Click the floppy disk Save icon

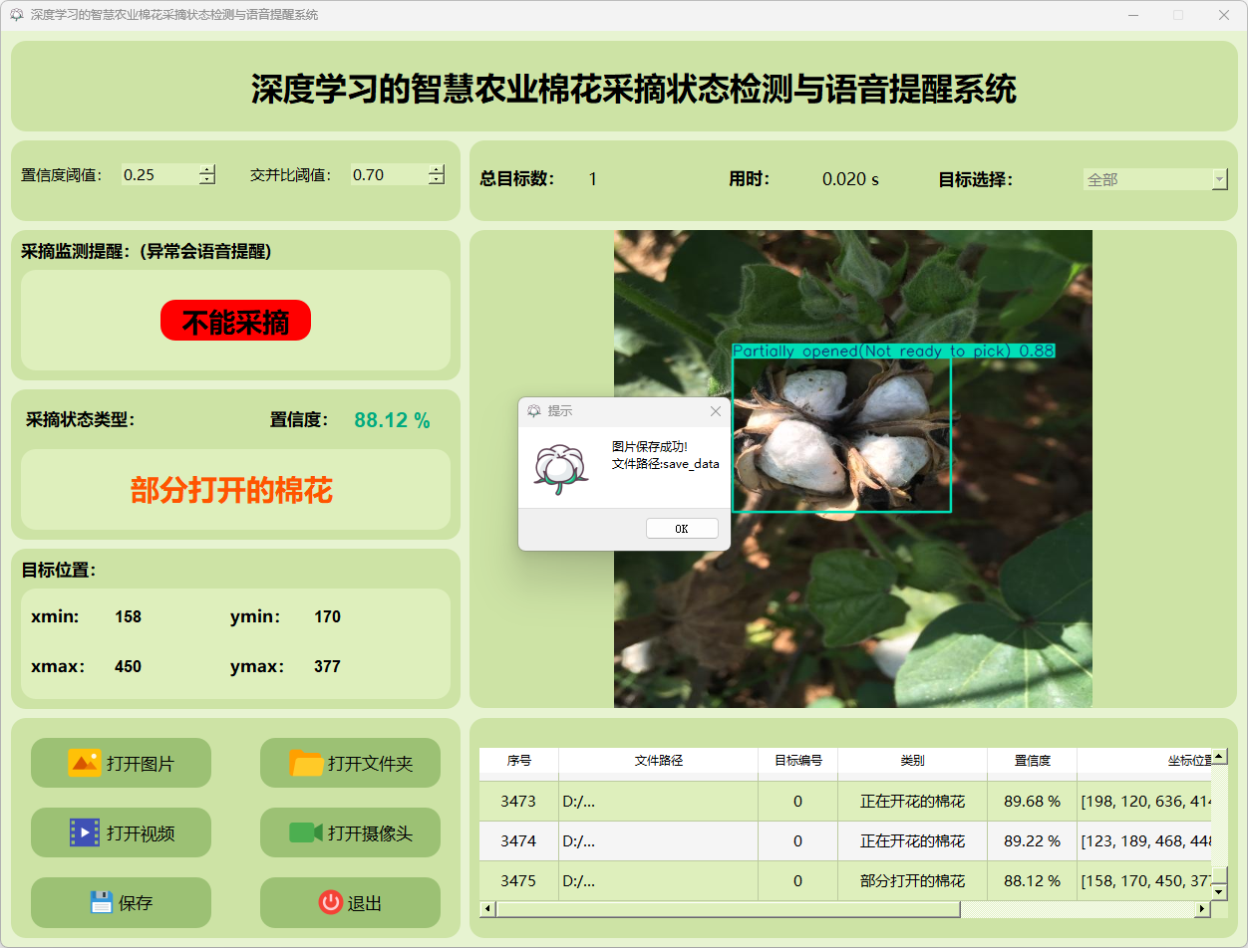(101, 902)
